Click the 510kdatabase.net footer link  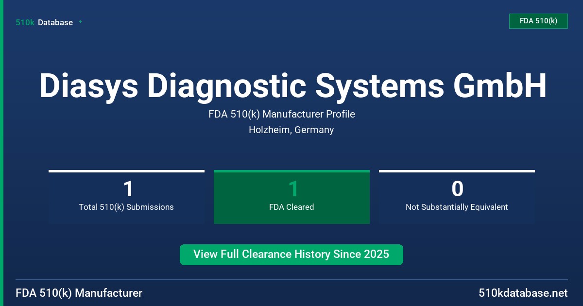[x=523, y=293]
